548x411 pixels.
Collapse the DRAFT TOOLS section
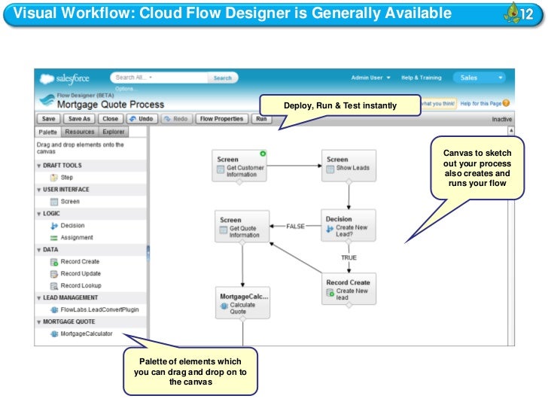(39, 166)
